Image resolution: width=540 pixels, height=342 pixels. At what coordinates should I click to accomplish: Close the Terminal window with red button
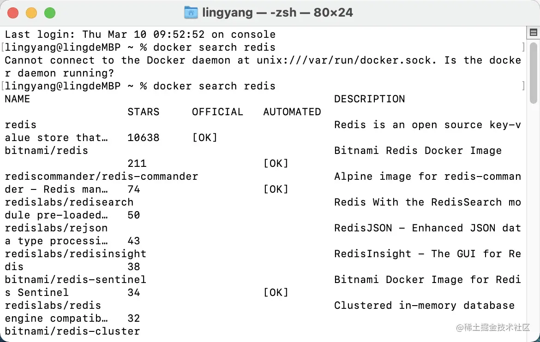point(13,13)
